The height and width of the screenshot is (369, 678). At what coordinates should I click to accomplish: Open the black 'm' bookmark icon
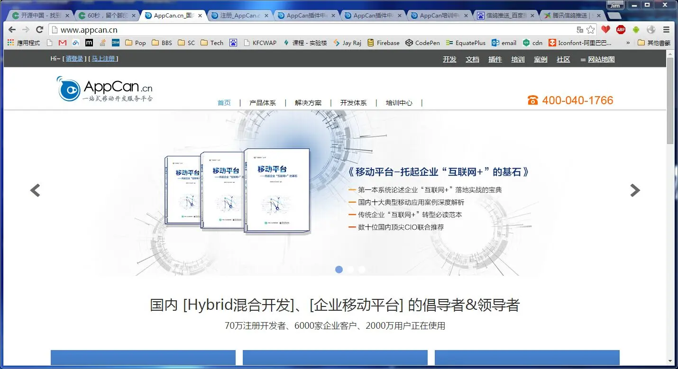pyautogui.click(x=89, y=43)
